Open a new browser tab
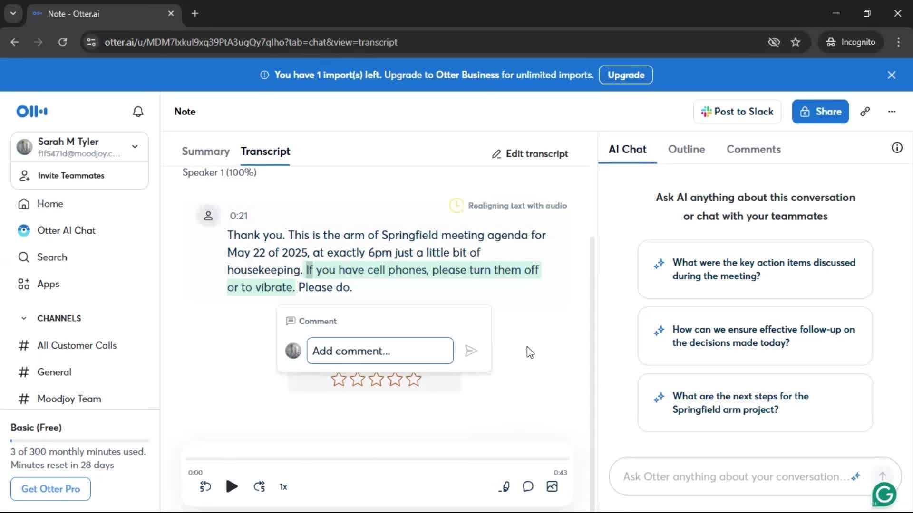The width and height of the screenshot is (913, 513). (x=195, y=13)
